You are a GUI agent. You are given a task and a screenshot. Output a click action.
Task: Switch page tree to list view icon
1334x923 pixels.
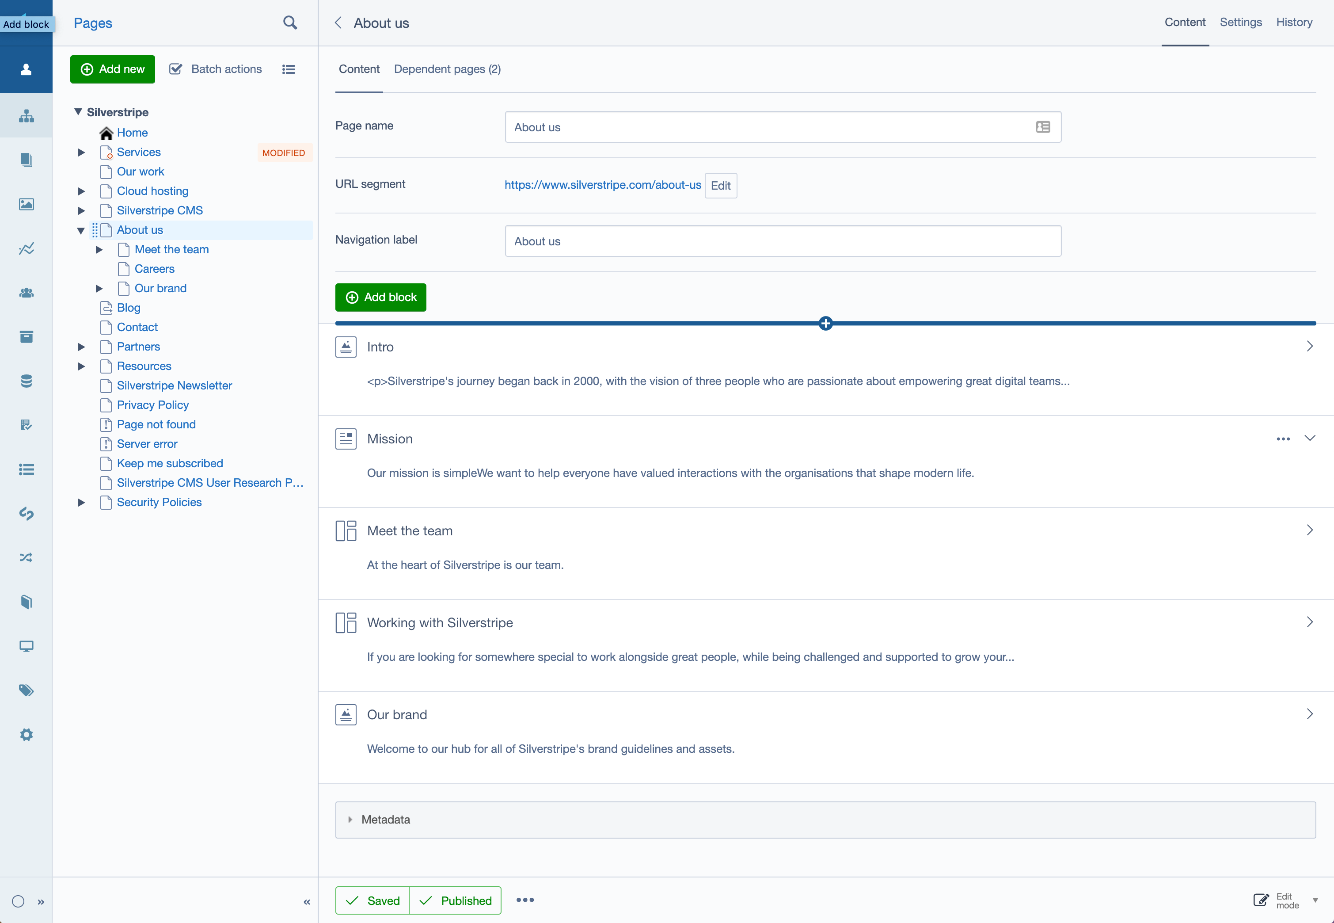click(x=289, y=69)
